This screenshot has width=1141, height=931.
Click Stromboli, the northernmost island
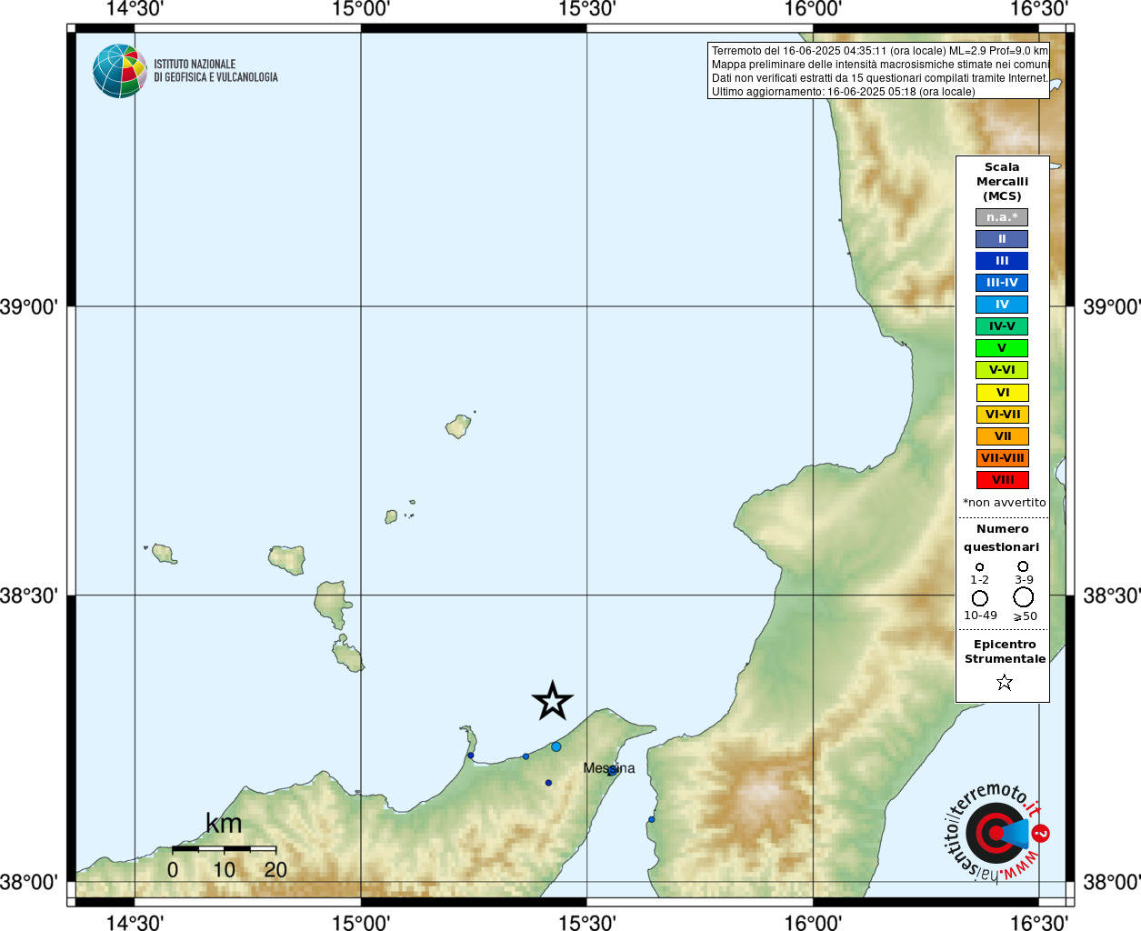pyautogui.click(x=458, y=426)
